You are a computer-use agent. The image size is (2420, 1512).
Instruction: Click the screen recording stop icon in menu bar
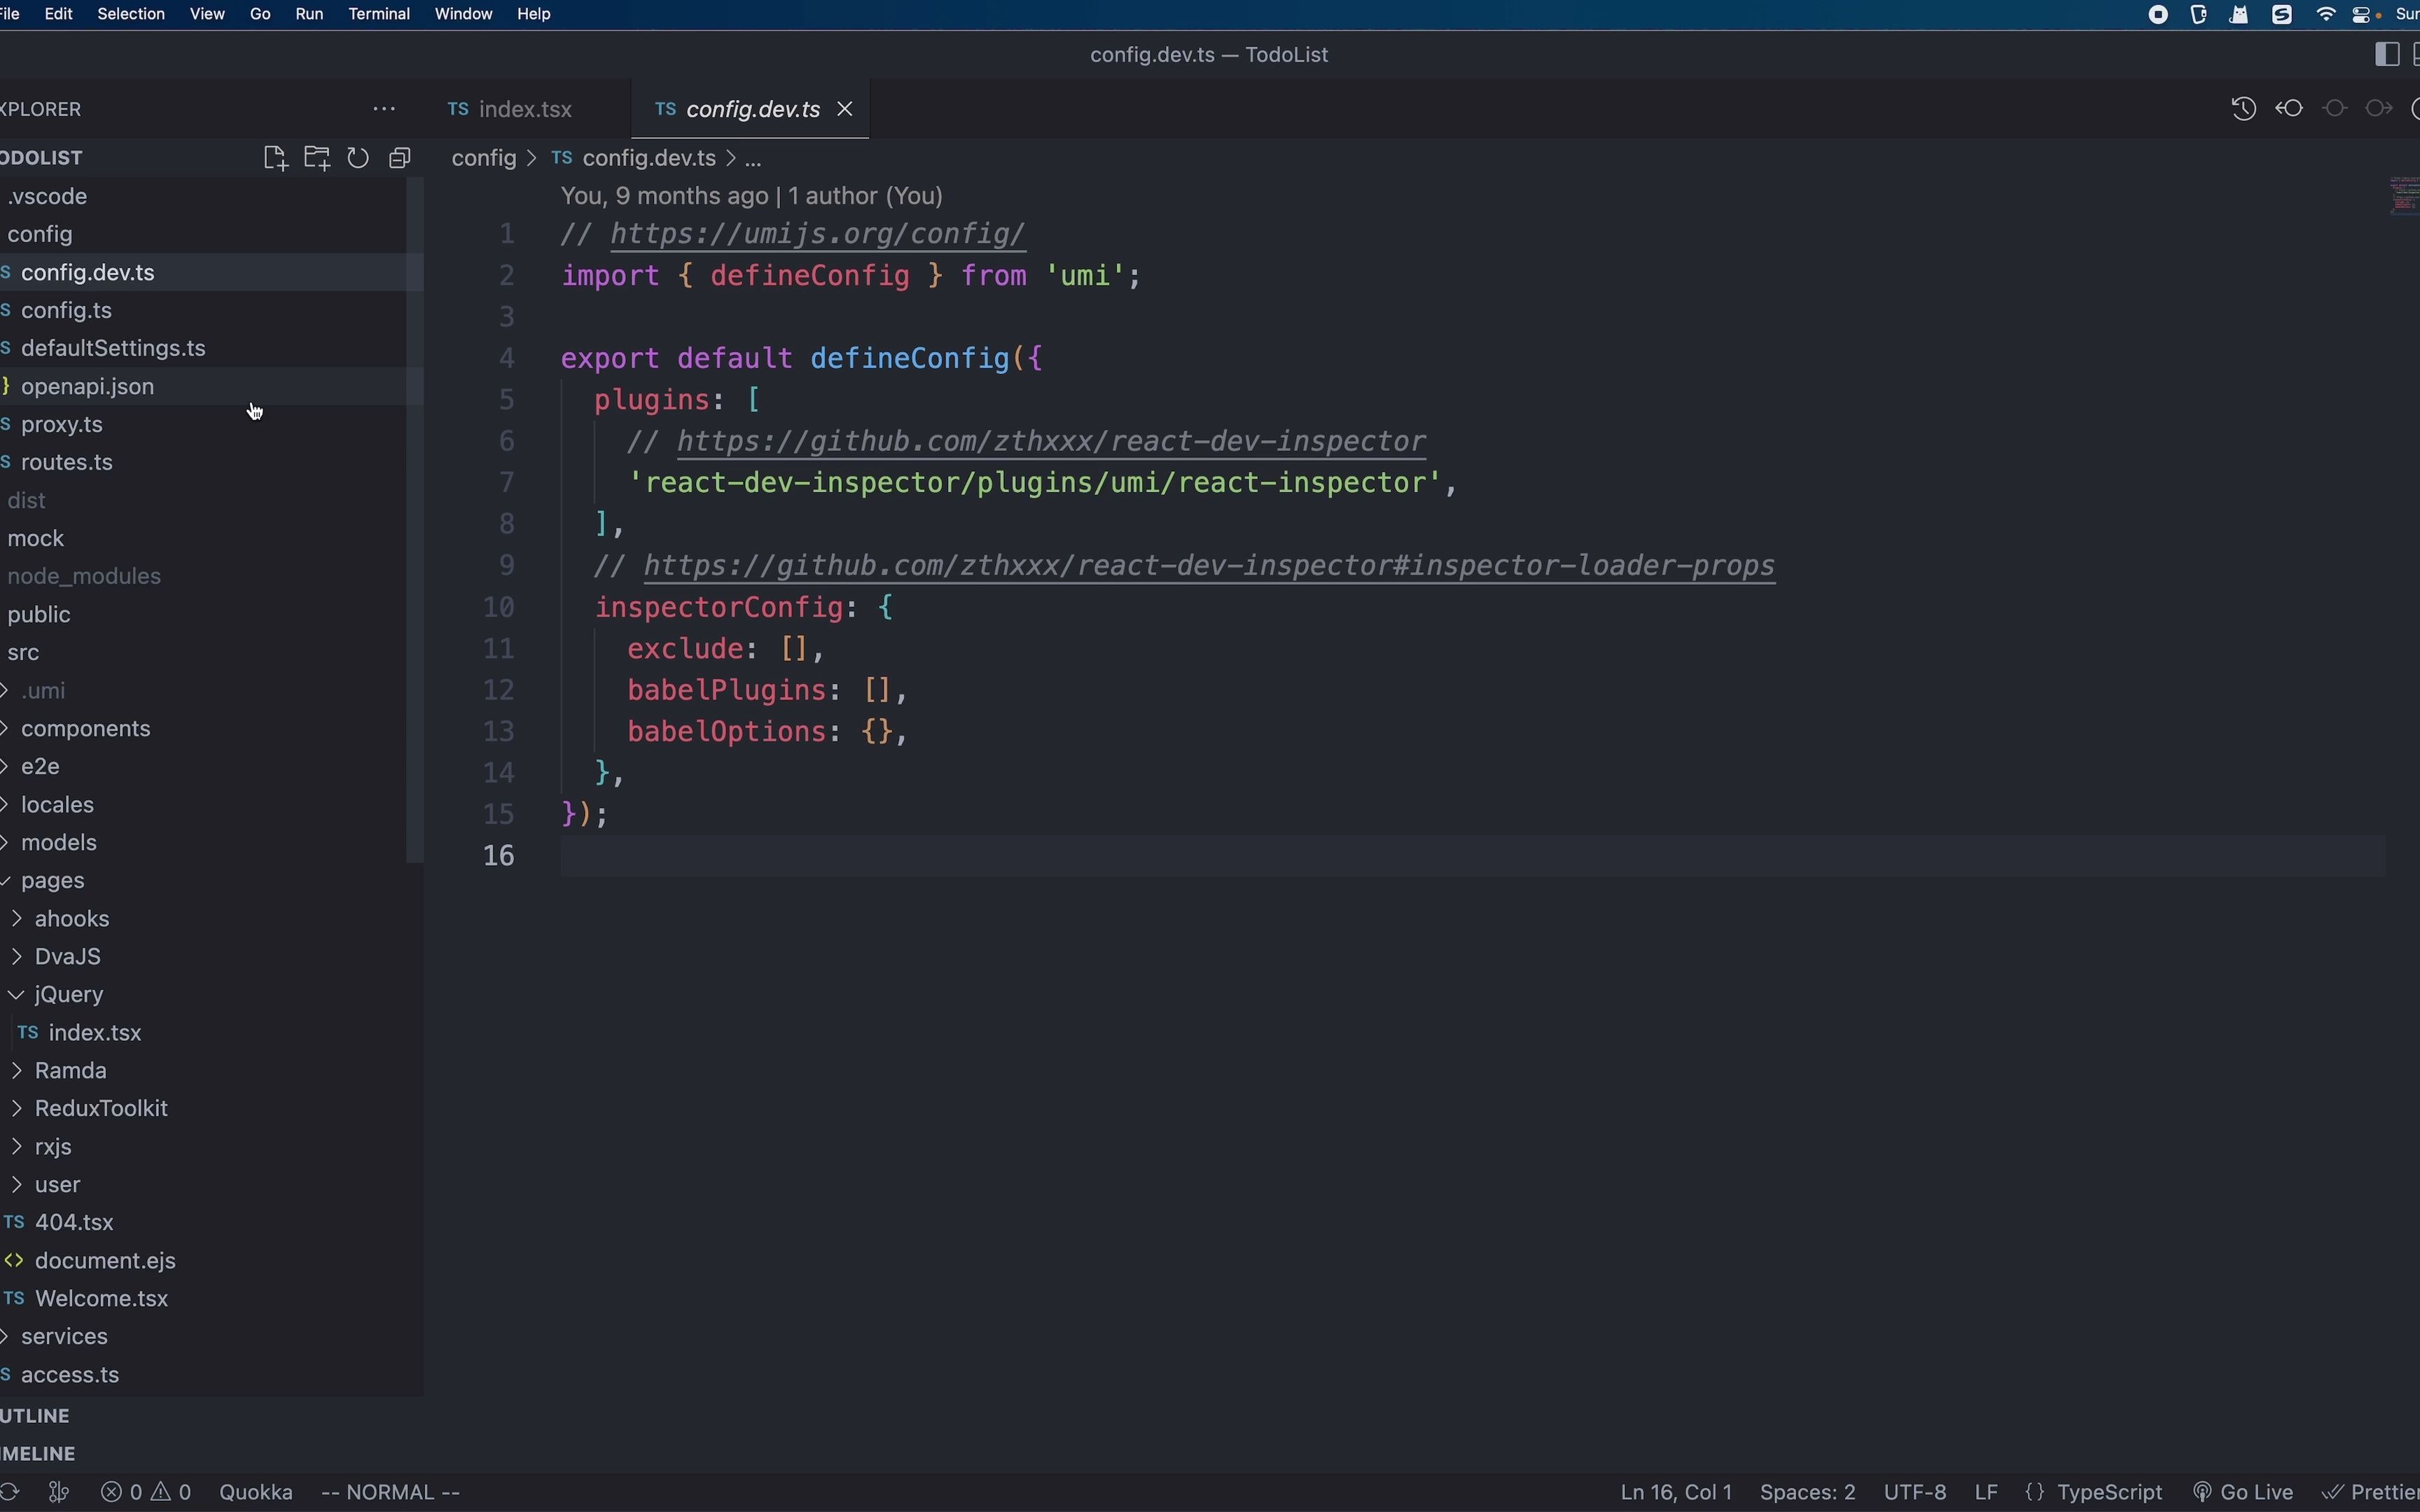(2159, 14)
